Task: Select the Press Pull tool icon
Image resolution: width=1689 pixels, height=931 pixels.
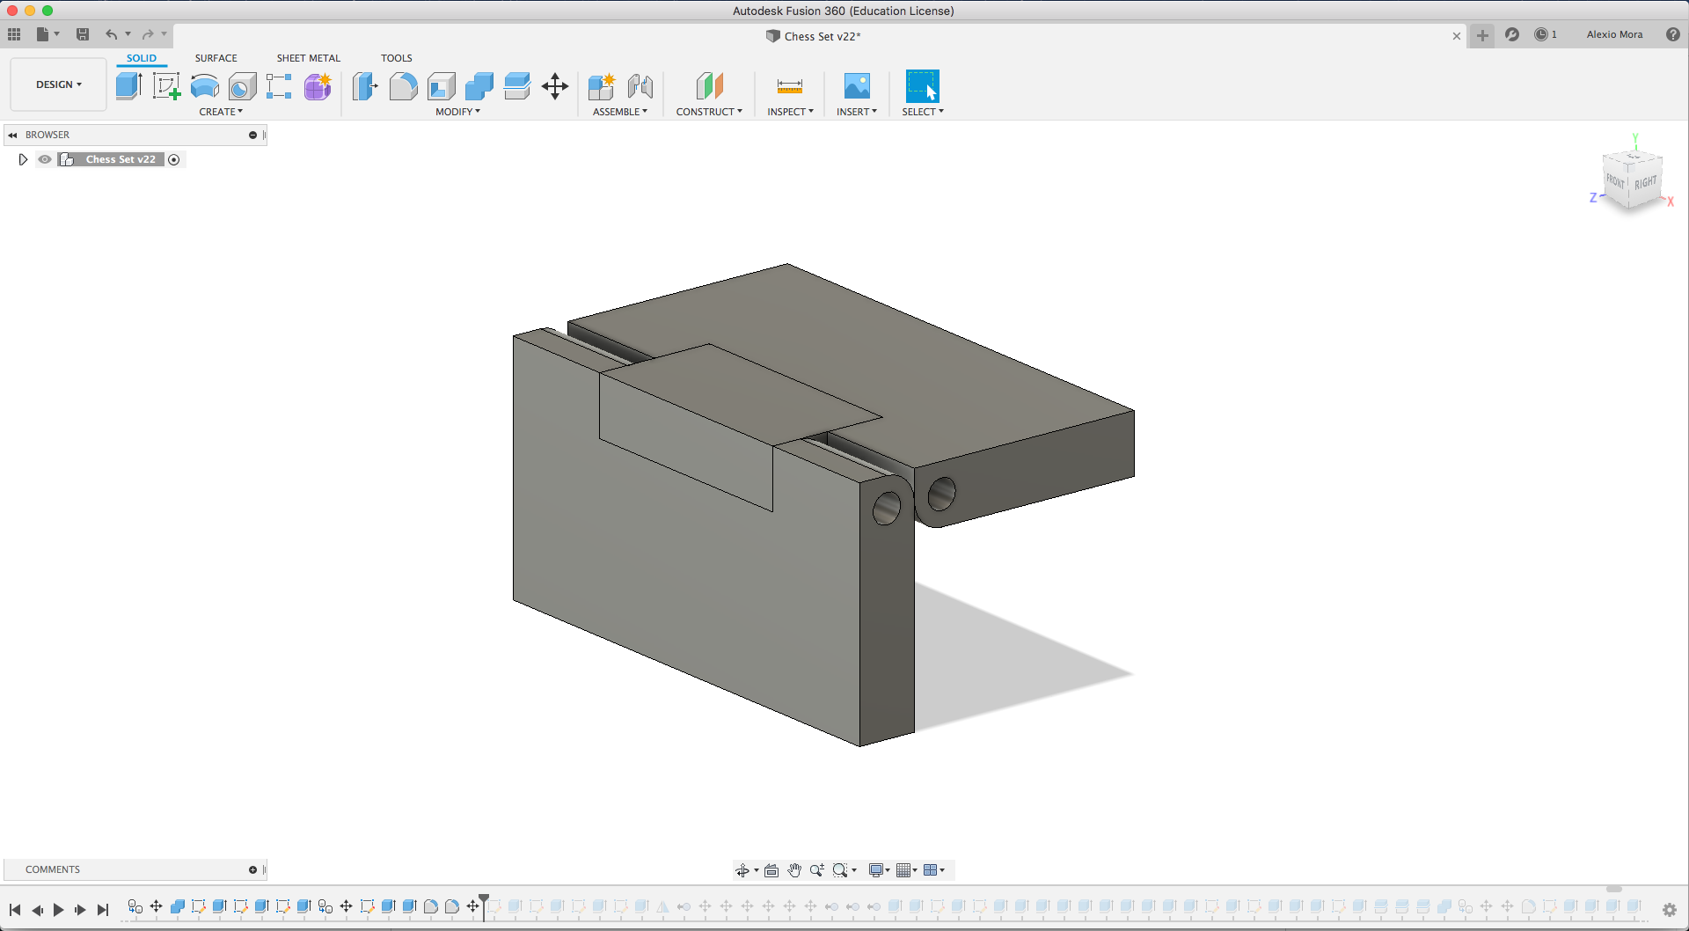Action: pos(365,86)
